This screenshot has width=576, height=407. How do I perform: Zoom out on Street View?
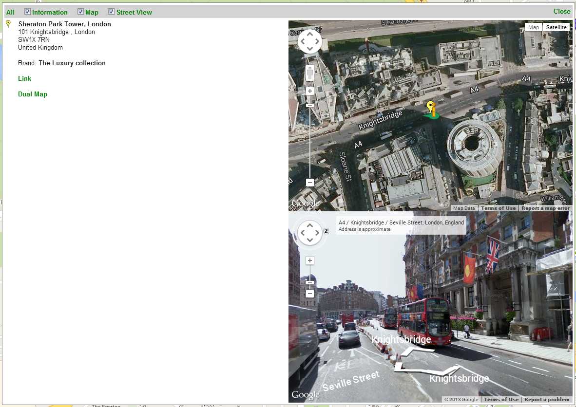point(309,294)
